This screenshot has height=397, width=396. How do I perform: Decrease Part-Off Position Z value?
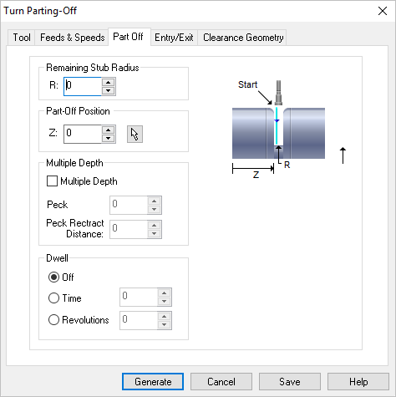point(109,138)
